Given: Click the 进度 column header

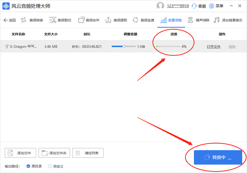Looking at the screenshot, I should [174, 34].
